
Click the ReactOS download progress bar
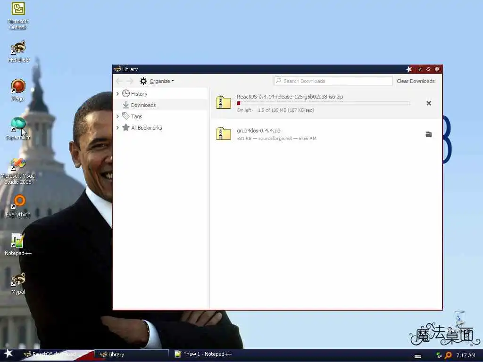pos(324,103)
